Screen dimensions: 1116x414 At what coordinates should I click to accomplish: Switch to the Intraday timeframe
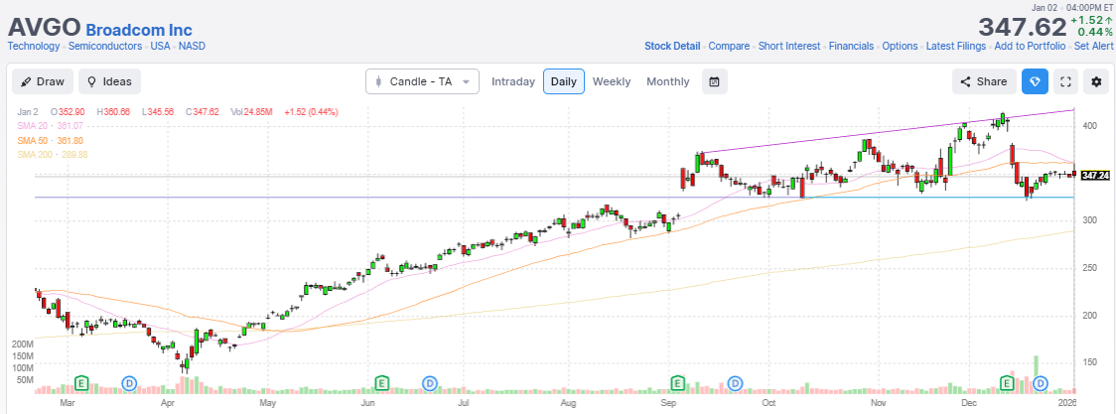point(513,81)
